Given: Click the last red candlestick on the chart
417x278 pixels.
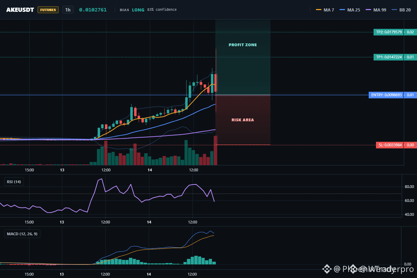Looking at the screenshot, I should [216, 83].
